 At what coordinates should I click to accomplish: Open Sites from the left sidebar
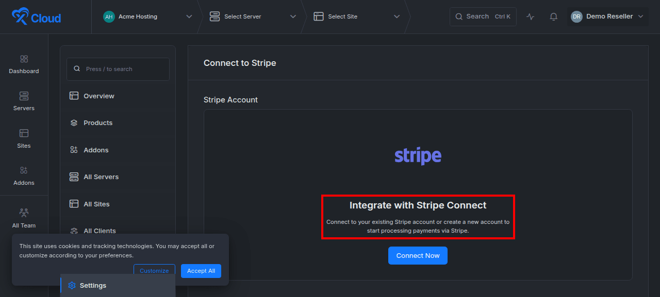click(24, 139)
